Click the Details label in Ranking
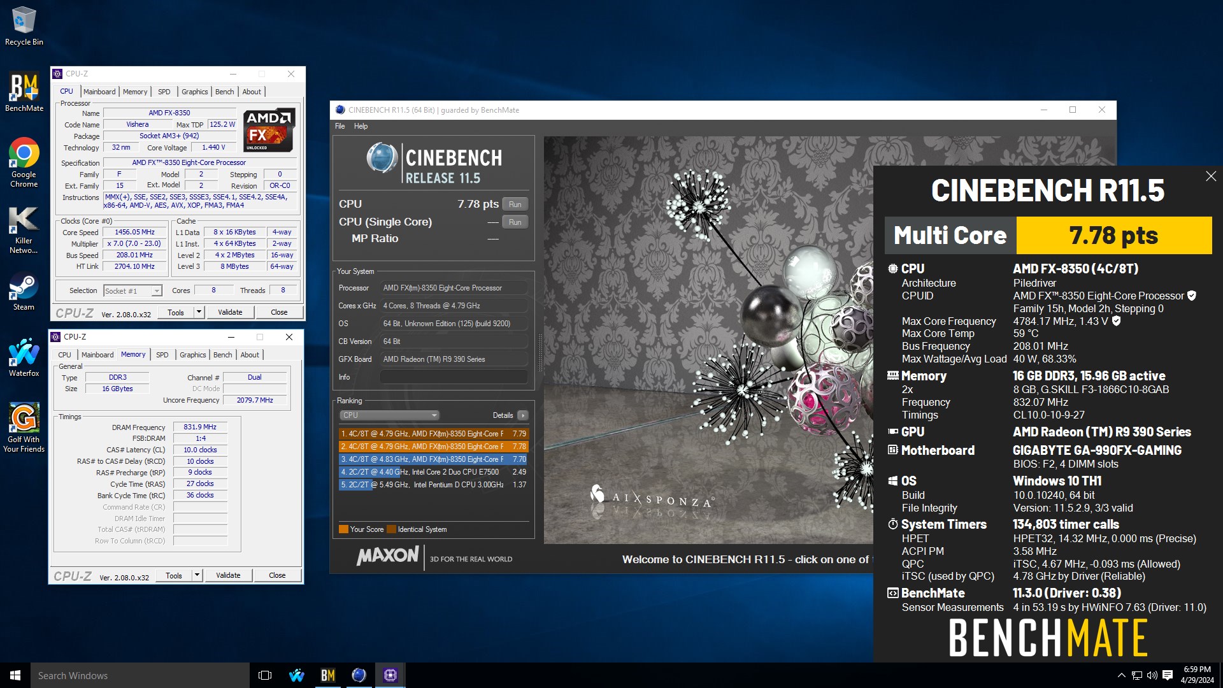The height and width of the screenshot is (688, 1223). (x=503, y=415)
